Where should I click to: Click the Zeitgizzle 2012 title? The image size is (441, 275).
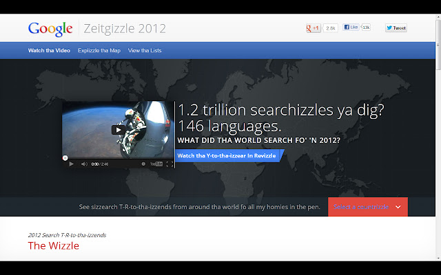coord(125,29)
